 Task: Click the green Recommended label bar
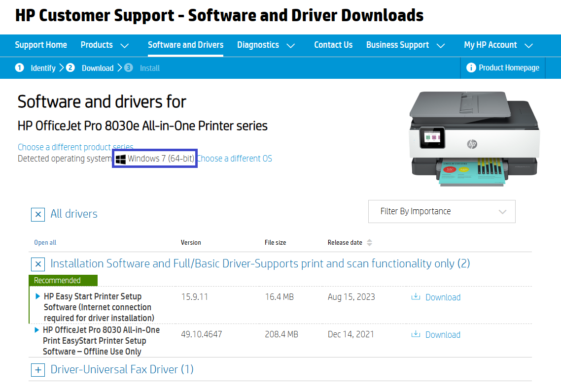[x=63, y=279]
